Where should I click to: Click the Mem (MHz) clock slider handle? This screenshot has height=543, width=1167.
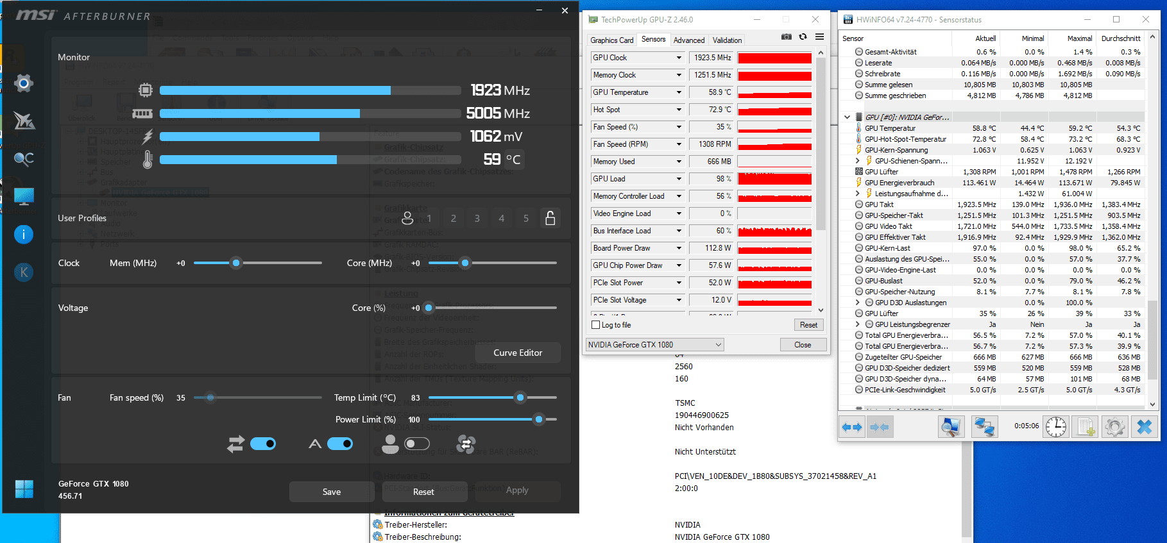[x=236, y=263]
